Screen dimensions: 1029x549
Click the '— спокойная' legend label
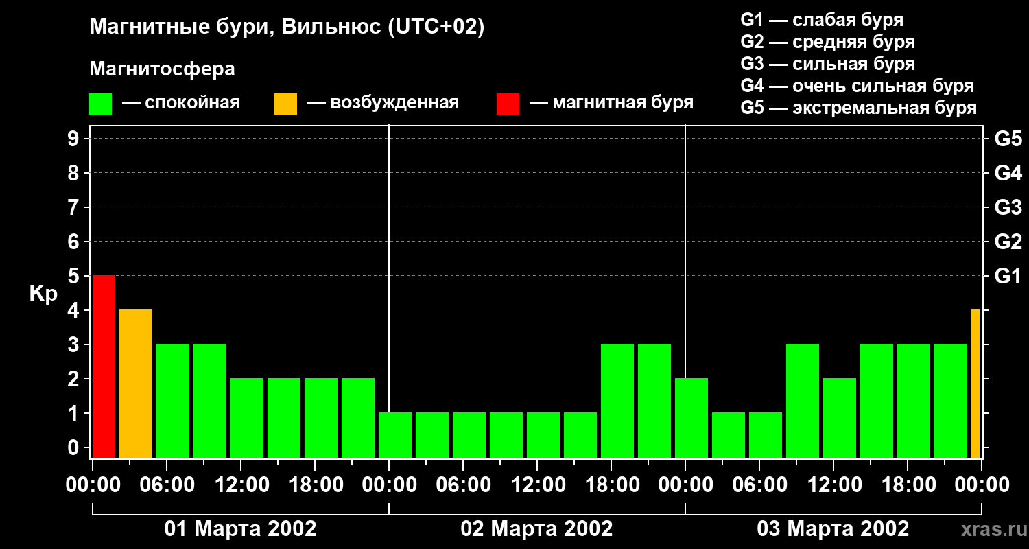pos(181,104)
